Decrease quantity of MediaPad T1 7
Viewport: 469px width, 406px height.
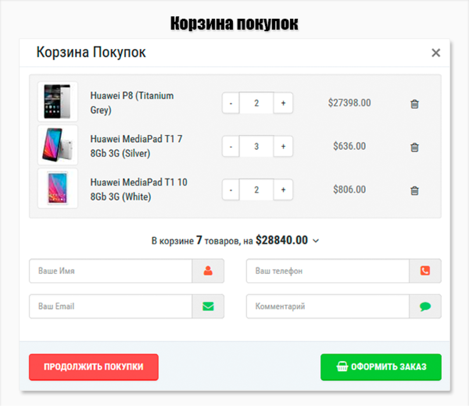click(x=231, y=146)
